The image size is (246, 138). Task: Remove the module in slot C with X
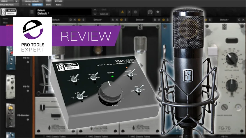243,20
